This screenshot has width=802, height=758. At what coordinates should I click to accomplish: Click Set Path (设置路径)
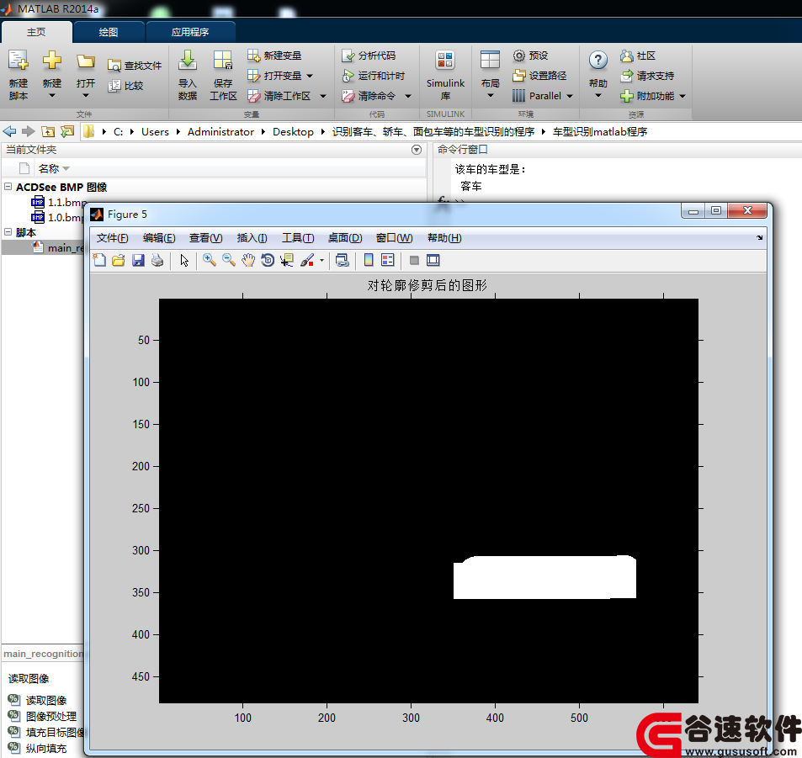539,76
